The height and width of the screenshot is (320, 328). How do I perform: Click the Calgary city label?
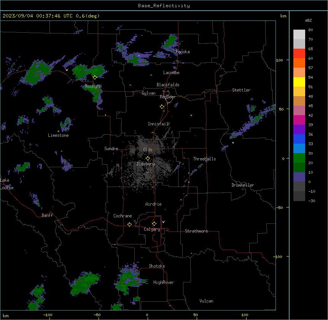(152, 229)
